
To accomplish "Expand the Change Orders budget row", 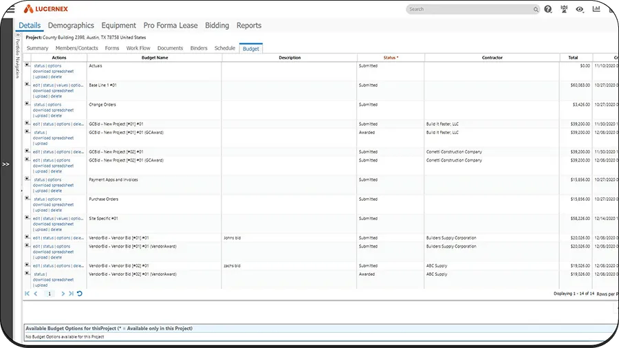I will [28, 105].
